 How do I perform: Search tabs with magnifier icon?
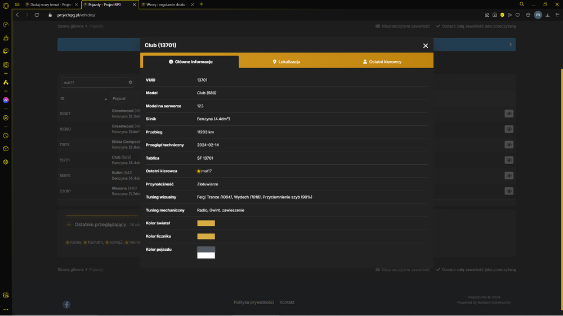[522, 4]
